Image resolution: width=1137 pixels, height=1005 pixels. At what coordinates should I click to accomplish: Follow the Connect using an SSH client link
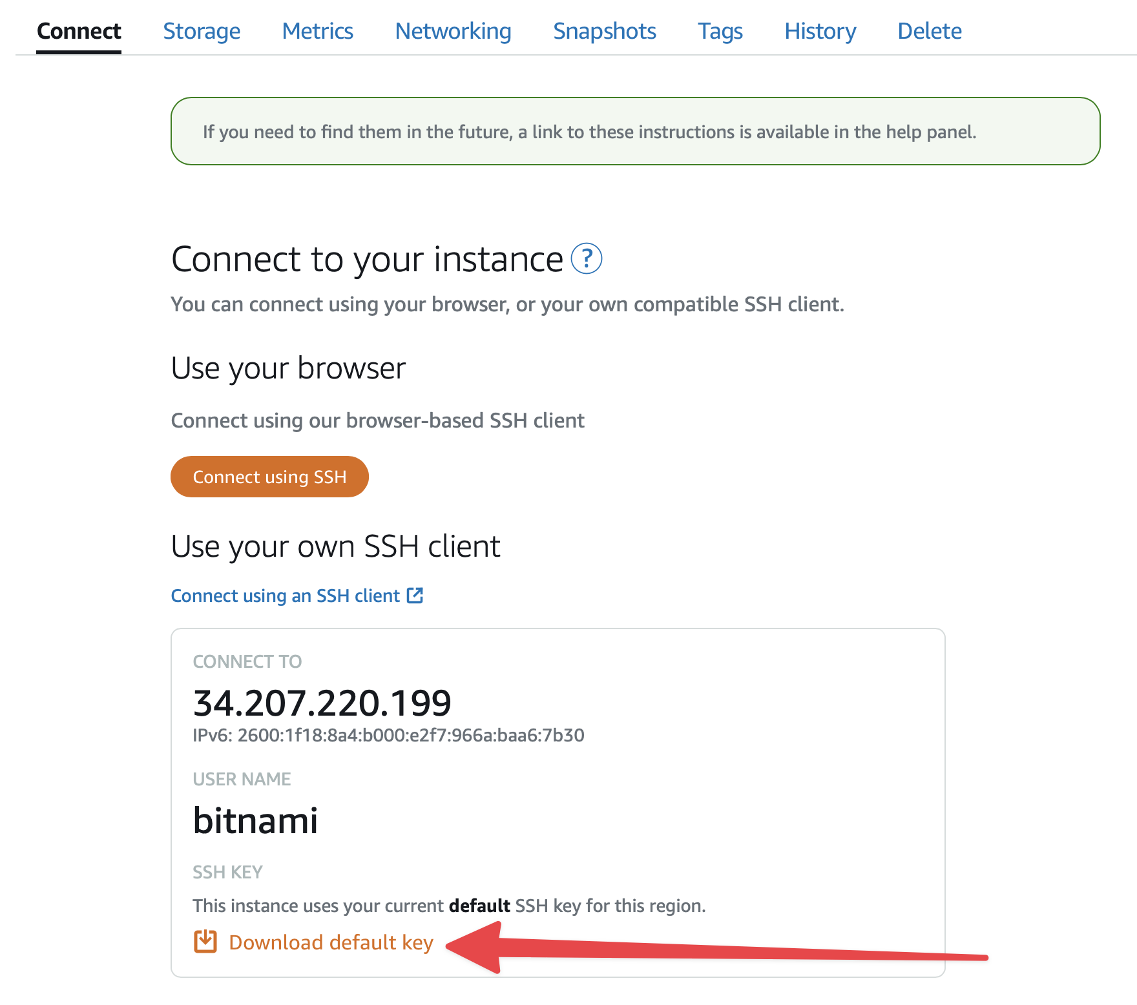click(x=286, y=596)
